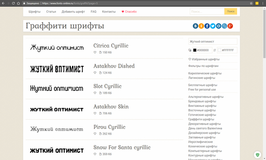This screenshot has height=160, width=266.
Task: Pick the white background color swatch
Action: click(x=220, y=50)
